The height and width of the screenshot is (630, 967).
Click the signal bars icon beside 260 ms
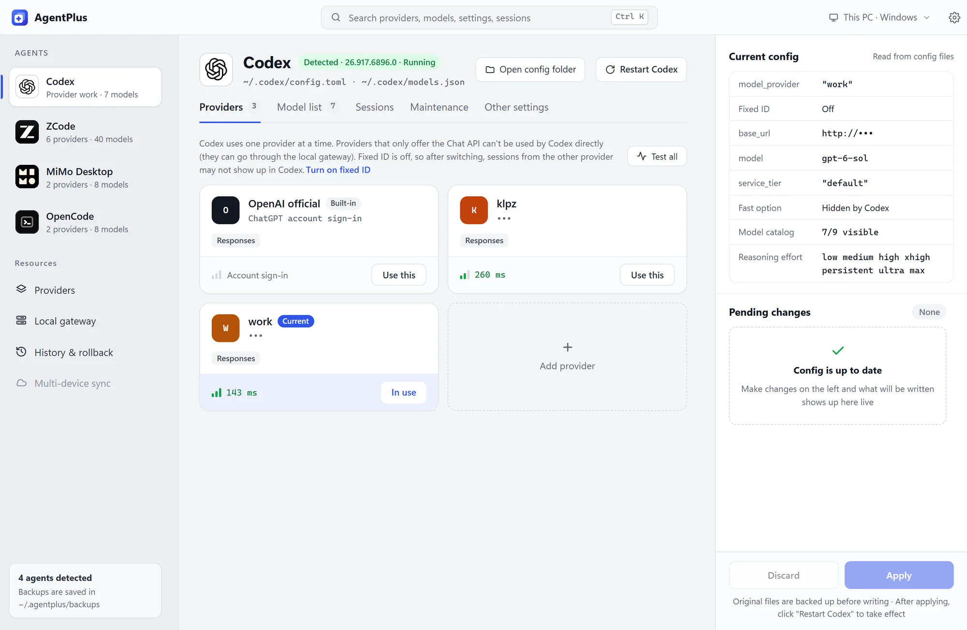[465, 275]
